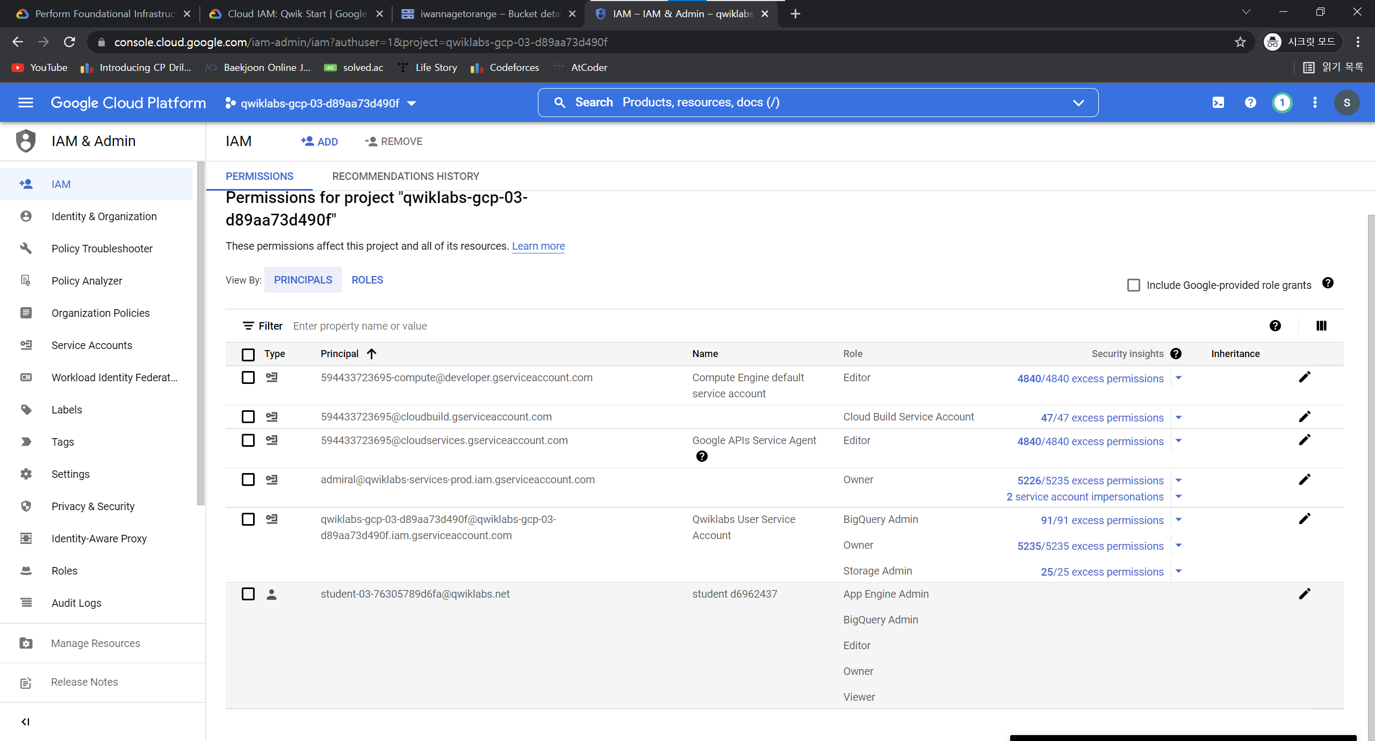The image size is (1375, 741).
Task: Expand 47/47 excess permissions dropdown arrow
Action: click(1178, 418)
